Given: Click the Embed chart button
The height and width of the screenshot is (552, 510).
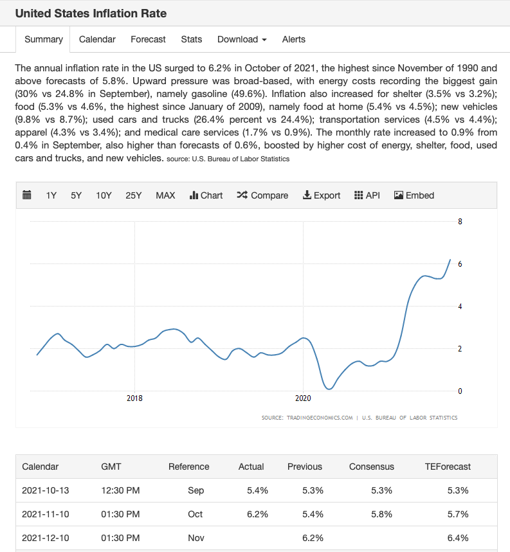Looking at the screenshot, I should tap(414, 195).
